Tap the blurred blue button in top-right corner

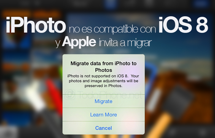click(201, 4)
